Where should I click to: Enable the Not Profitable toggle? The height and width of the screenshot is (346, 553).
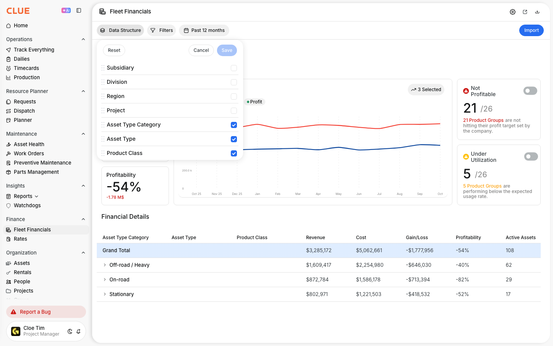(530, 91)
